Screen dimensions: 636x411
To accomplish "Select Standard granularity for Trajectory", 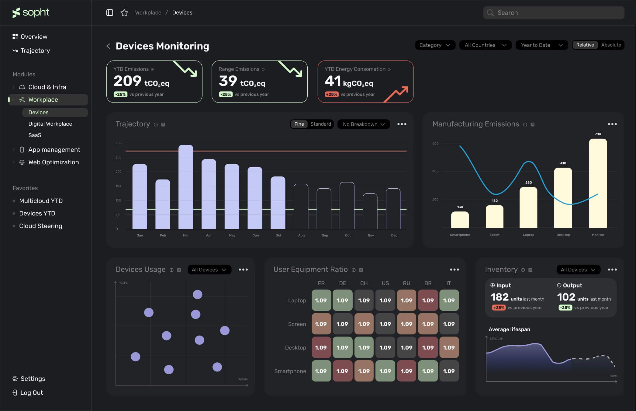I will 320,124.
